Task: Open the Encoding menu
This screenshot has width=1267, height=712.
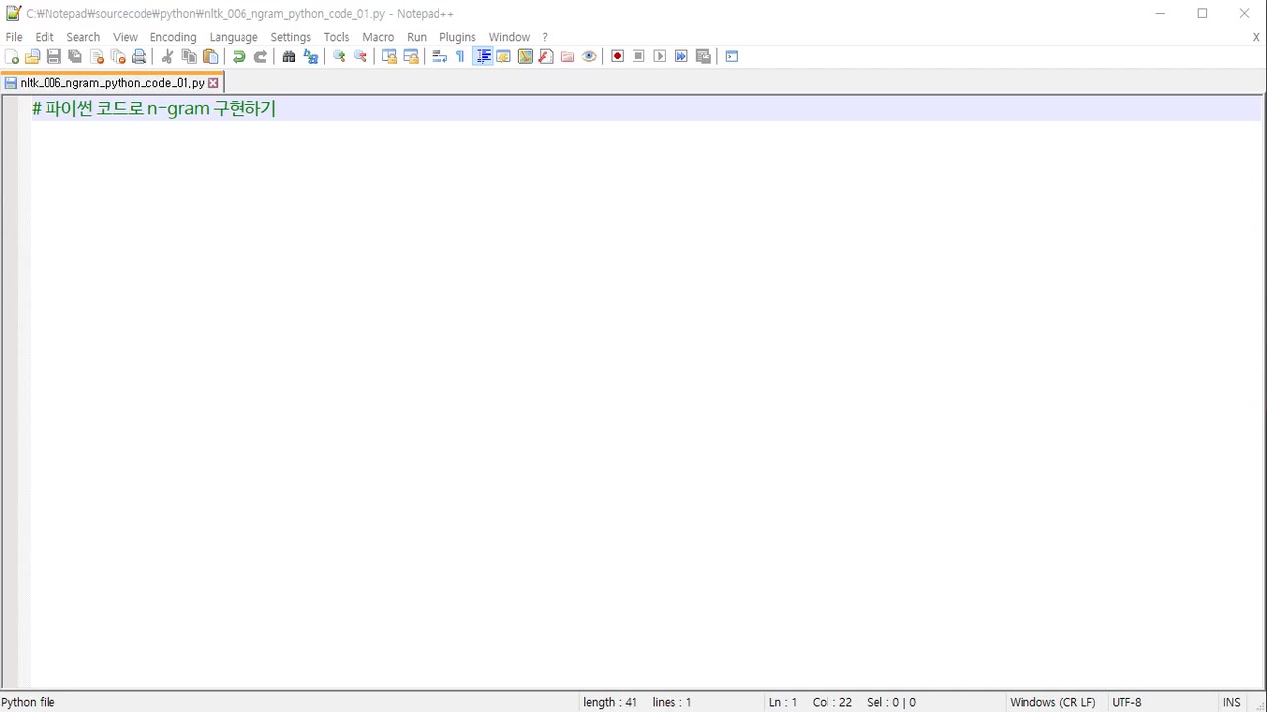Action: point(173,37)
